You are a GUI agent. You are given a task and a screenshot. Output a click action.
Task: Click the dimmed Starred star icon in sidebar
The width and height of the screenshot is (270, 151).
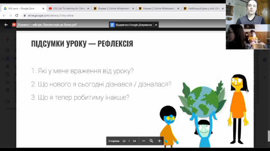pyautogui.click(x=7, y=82)
